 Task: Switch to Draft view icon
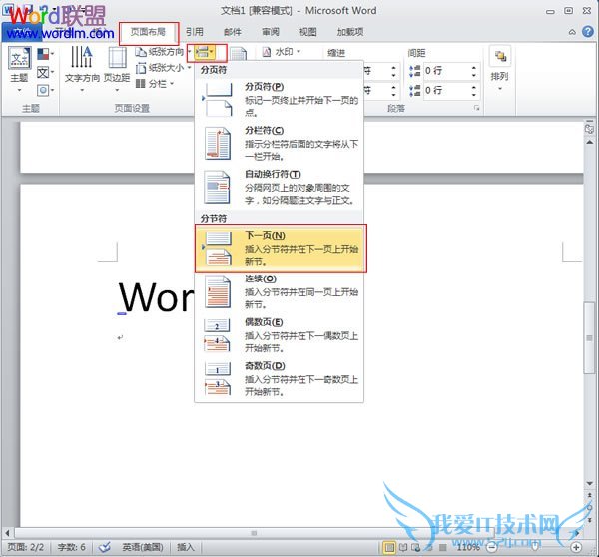pos(442,547)
